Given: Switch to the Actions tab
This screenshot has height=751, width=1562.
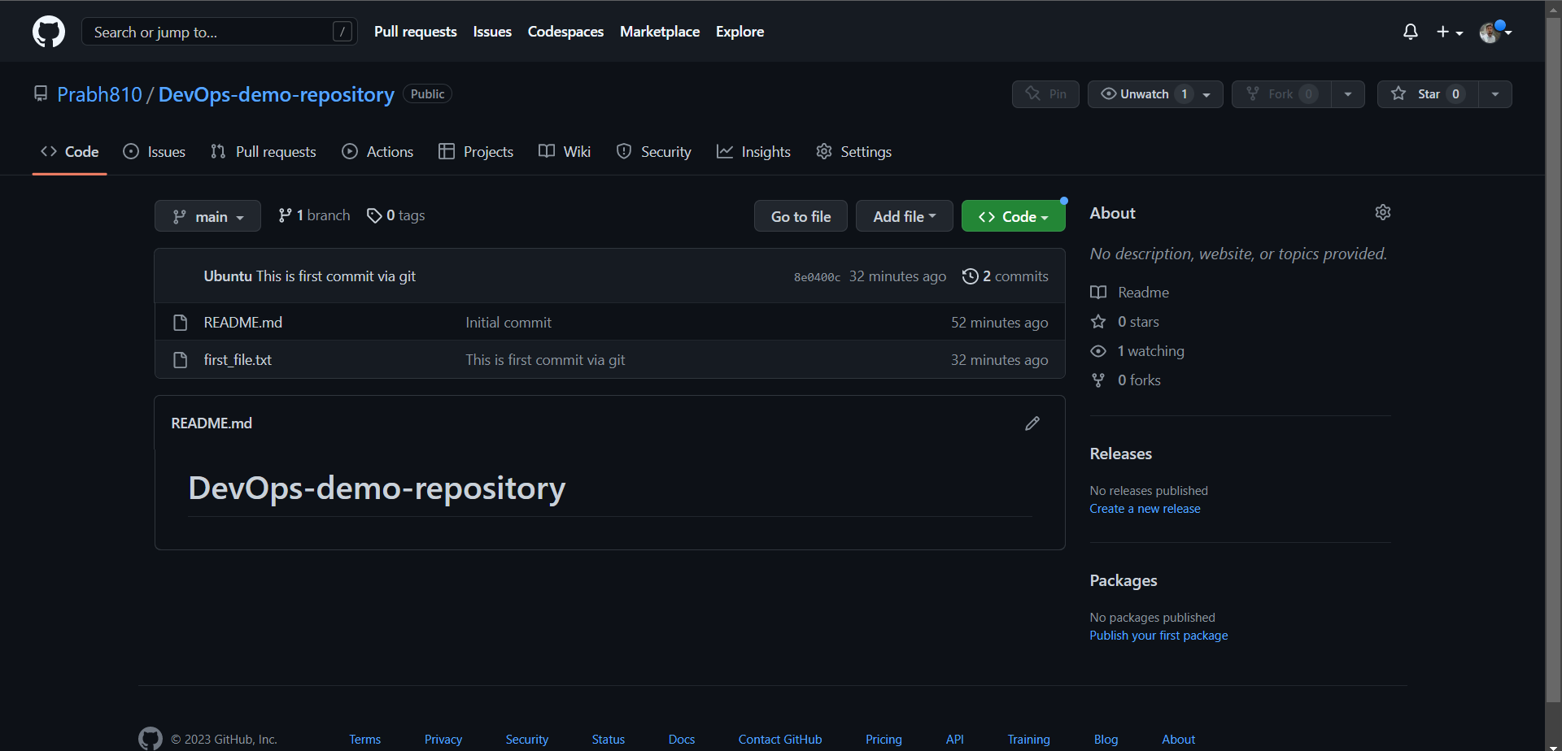Looking at the screenshot, I should click(x=377, y=152).
